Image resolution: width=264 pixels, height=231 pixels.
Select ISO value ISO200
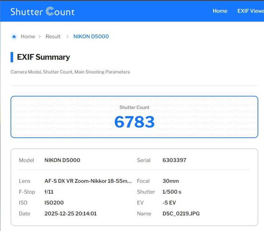point(54,203)
